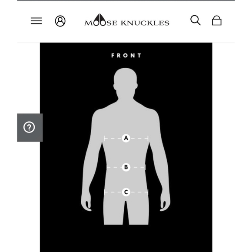Click the dashed line right of marker B

coord(138,167)
